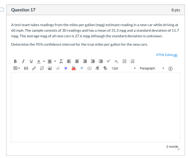Click the YouTube embed icon
188x158 pixels.
click(x=74, y=68)
